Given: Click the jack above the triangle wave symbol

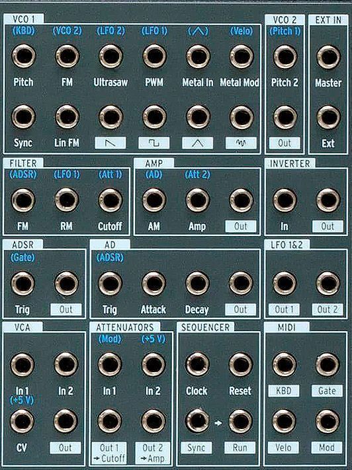Looking at the screenshot, I should coord(198,116).
